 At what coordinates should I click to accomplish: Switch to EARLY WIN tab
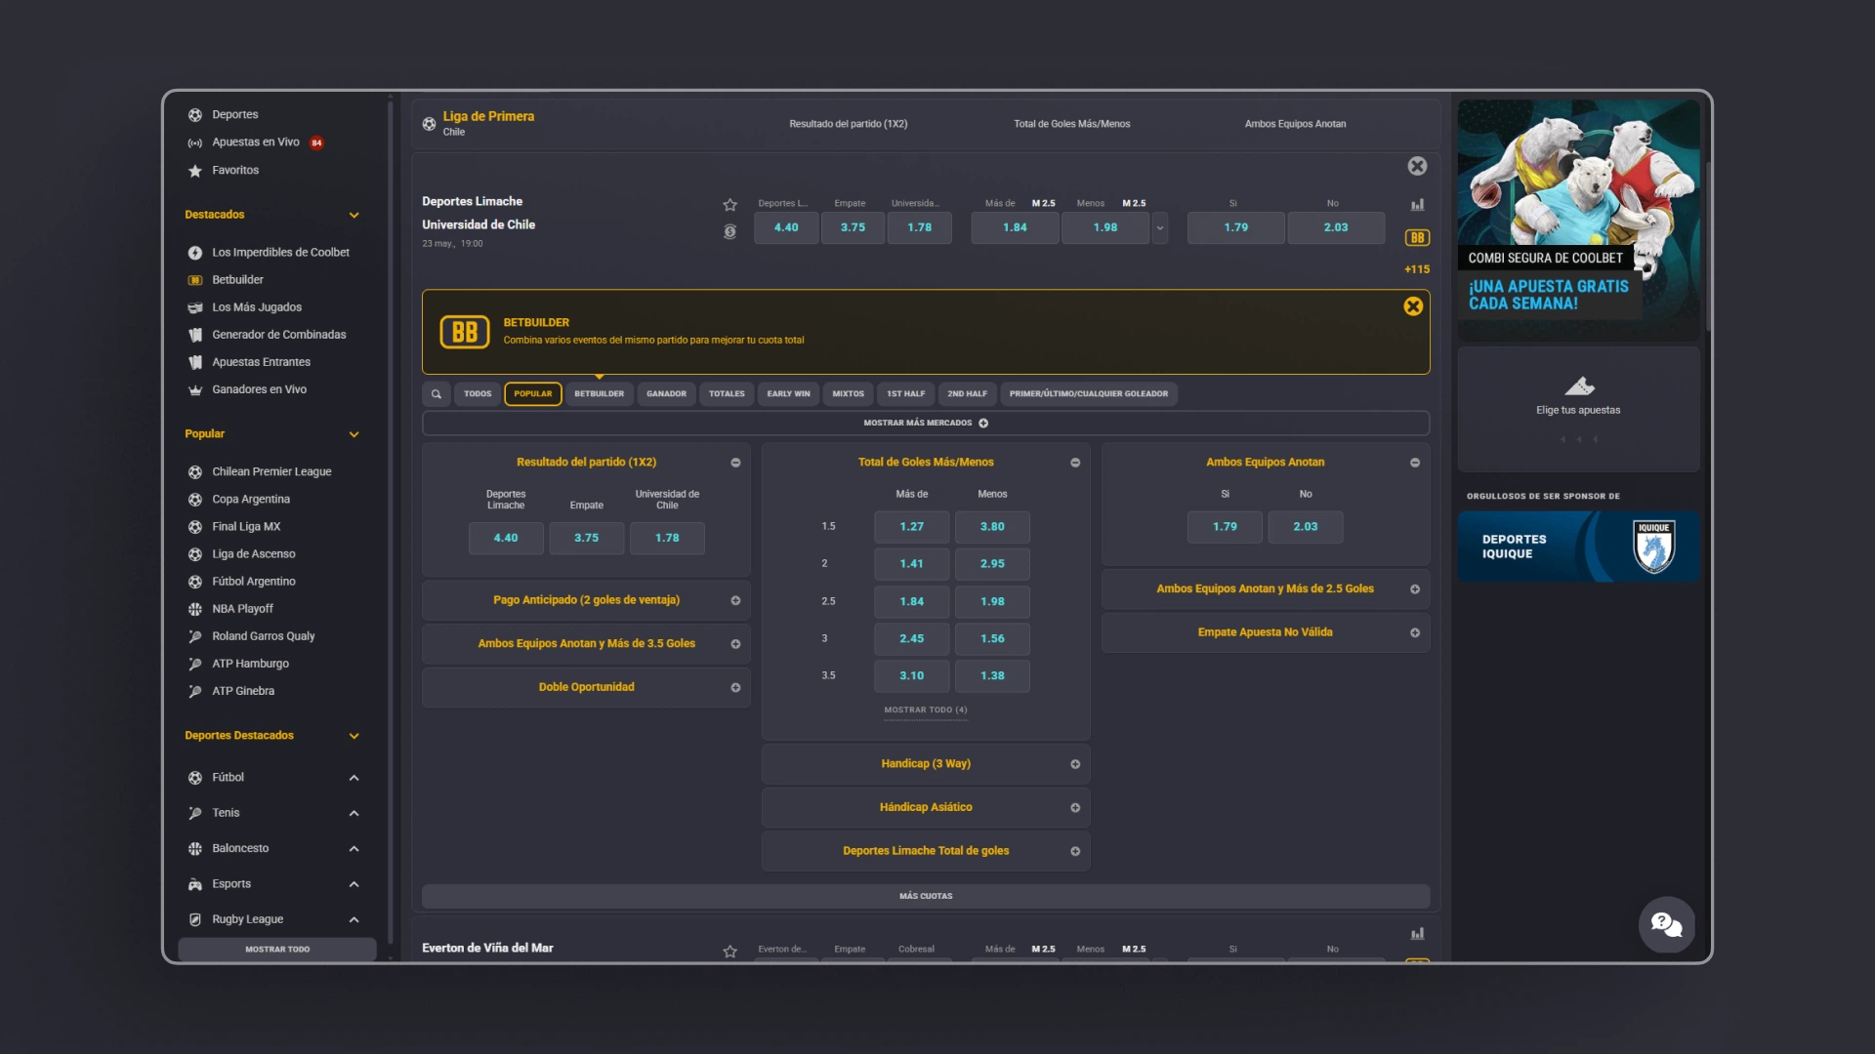pos(788,393)
